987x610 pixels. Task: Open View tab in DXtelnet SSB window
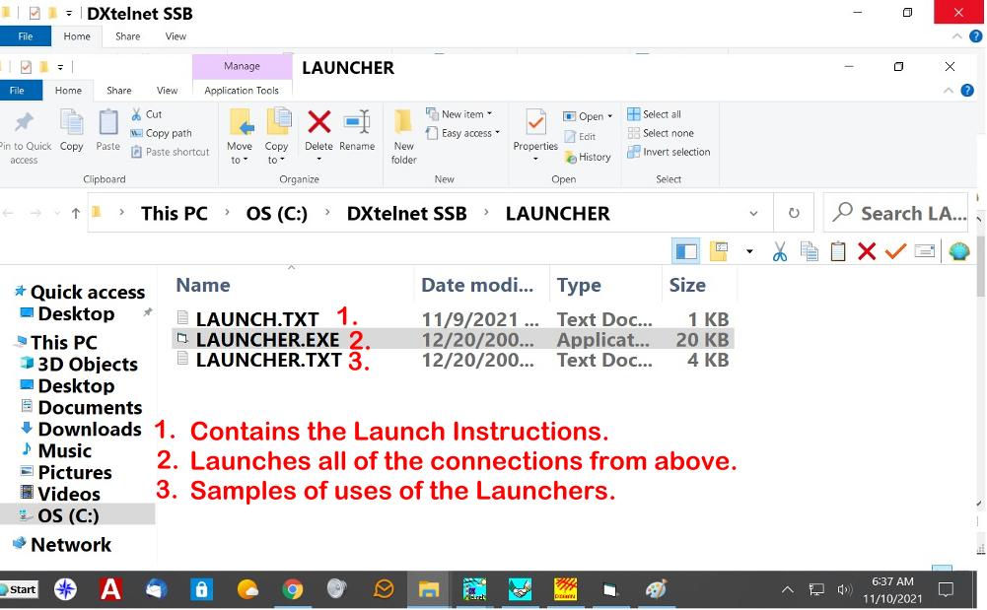point(176,36)
